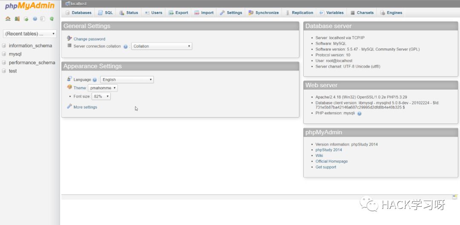This screenshot has height=225, width=460.
Task: Open the Recent tables dropdown
Action: click(x=30, y=34)
